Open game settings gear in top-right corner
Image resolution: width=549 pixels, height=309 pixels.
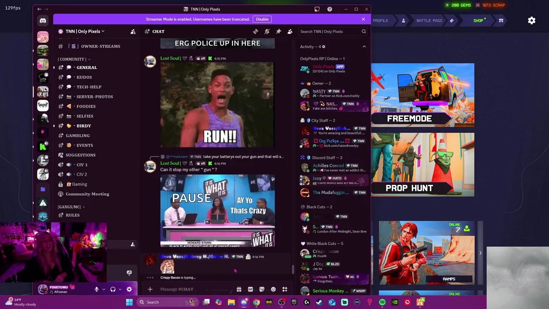[x=531, y=21]
